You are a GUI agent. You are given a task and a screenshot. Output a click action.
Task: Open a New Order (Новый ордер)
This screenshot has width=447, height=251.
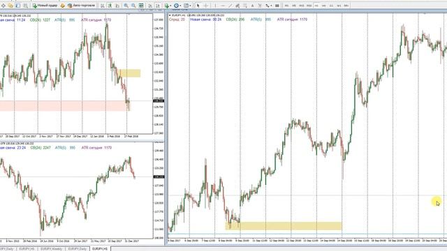45,6
